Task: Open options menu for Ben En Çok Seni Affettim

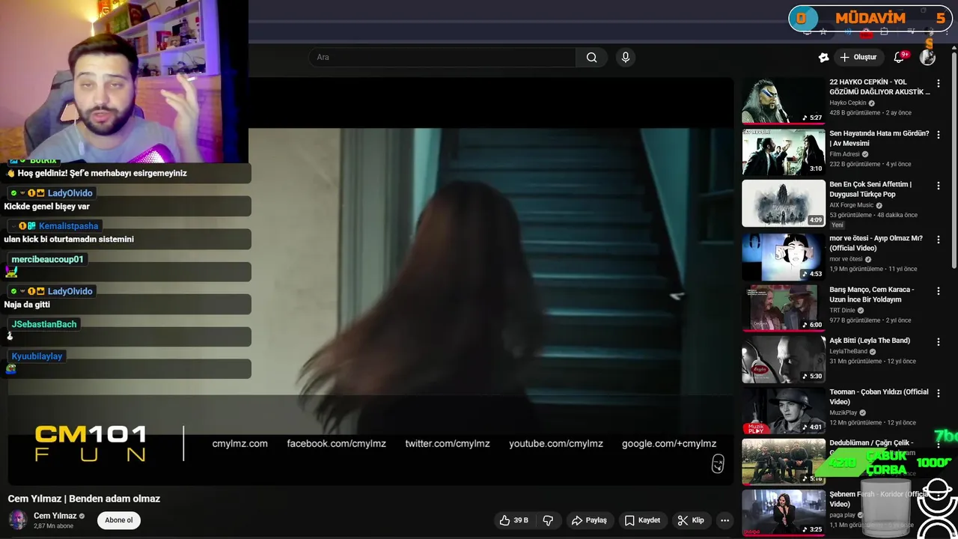Action: point(939,186)
